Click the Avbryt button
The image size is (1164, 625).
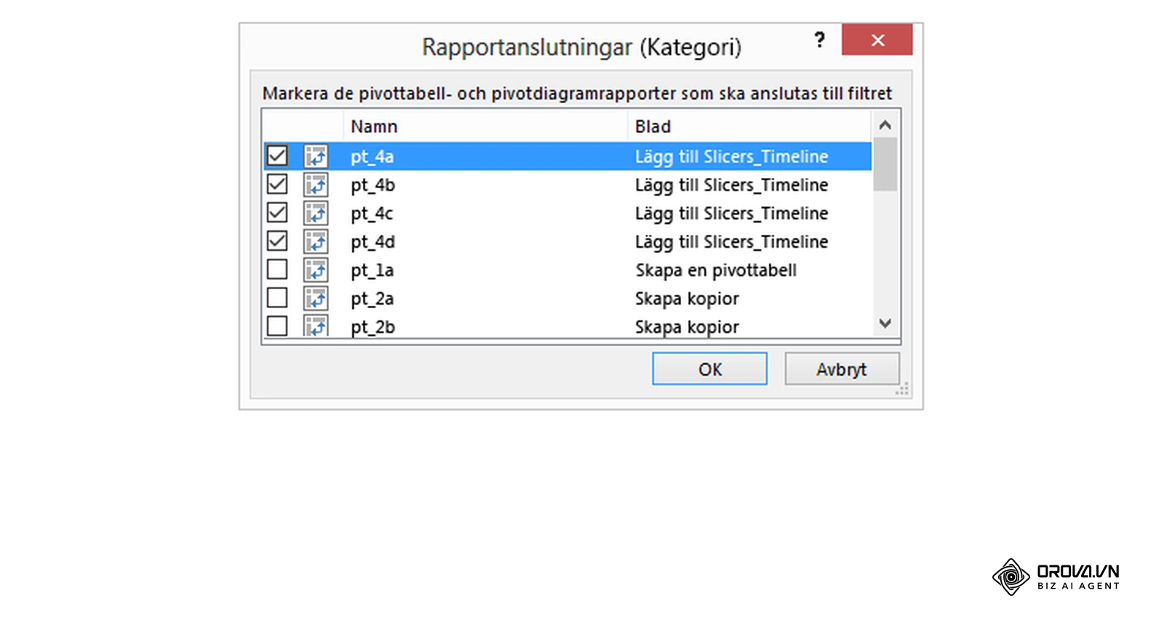(x=842, y=369)
